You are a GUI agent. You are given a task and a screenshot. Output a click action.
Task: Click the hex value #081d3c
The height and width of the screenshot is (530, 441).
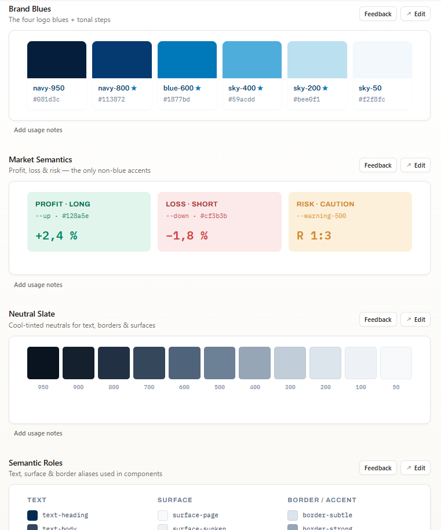[x=46, y=99]
